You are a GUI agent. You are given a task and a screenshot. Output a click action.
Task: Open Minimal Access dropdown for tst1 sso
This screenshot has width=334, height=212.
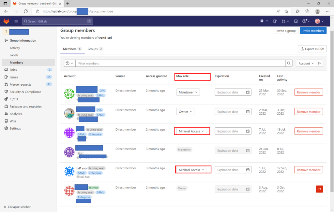[x=191, y=170]
